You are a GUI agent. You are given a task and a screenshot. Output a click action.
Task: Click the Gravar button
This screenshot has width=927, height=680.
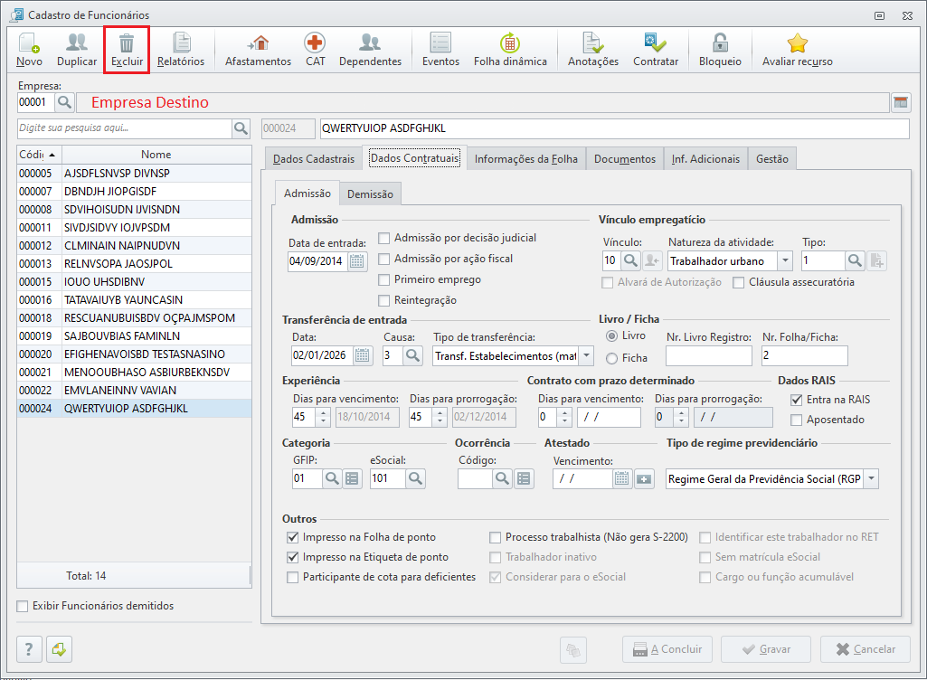coord(766,649)
